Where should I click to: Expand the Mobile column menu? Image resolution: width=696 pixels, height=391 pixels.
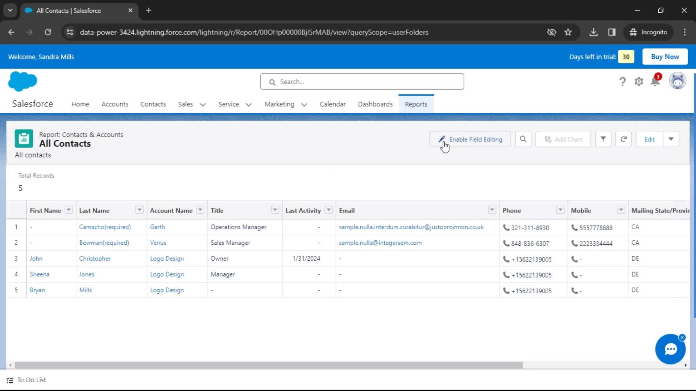pos(621,210)
